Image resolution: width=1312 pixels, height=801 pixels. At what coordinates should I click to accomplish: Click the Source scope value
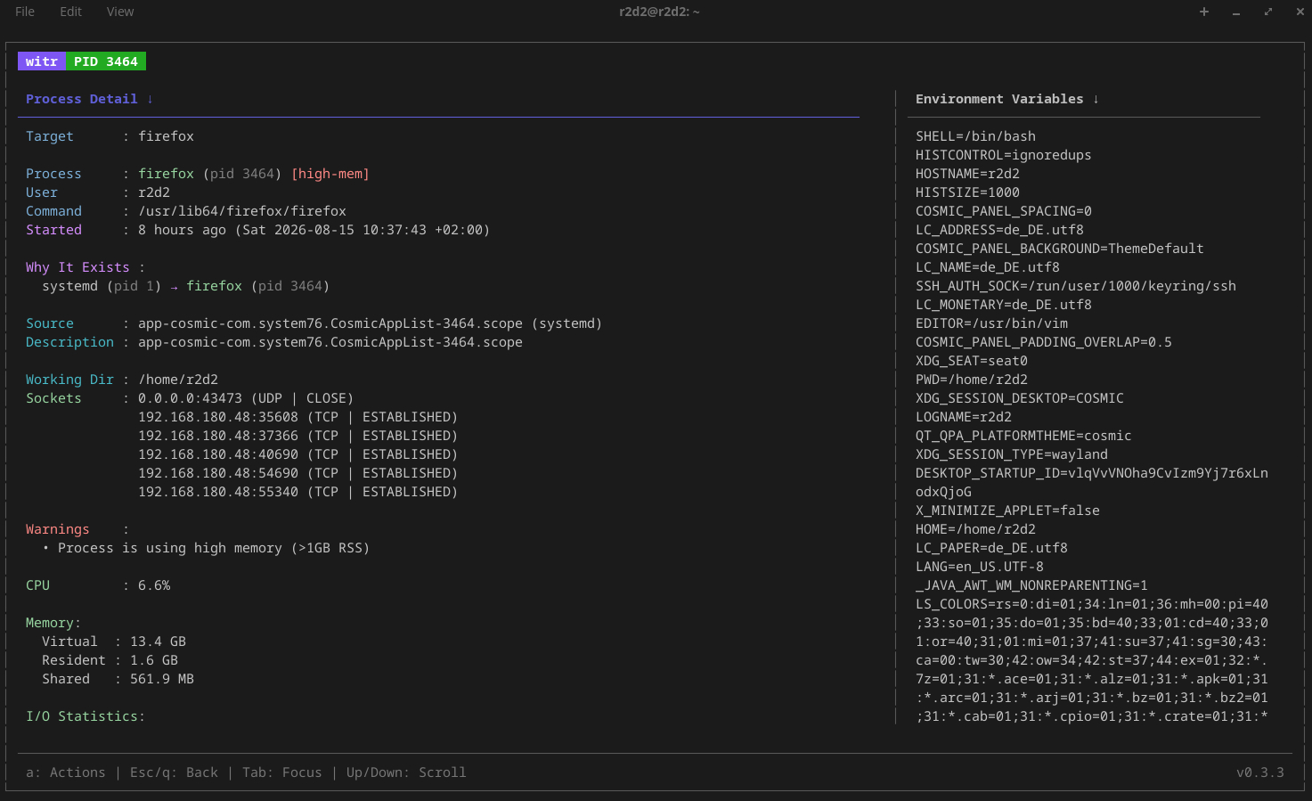click(x=370, y=323)
